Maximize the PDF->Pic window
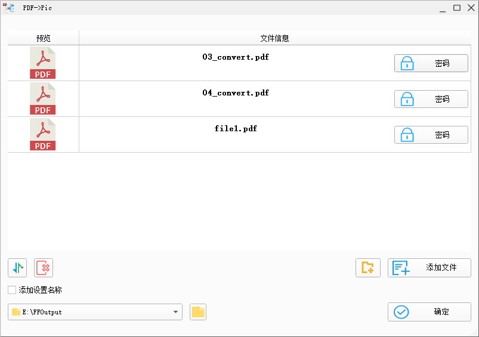479x337 pixels. pyautogui.click(x=457, y=8)
